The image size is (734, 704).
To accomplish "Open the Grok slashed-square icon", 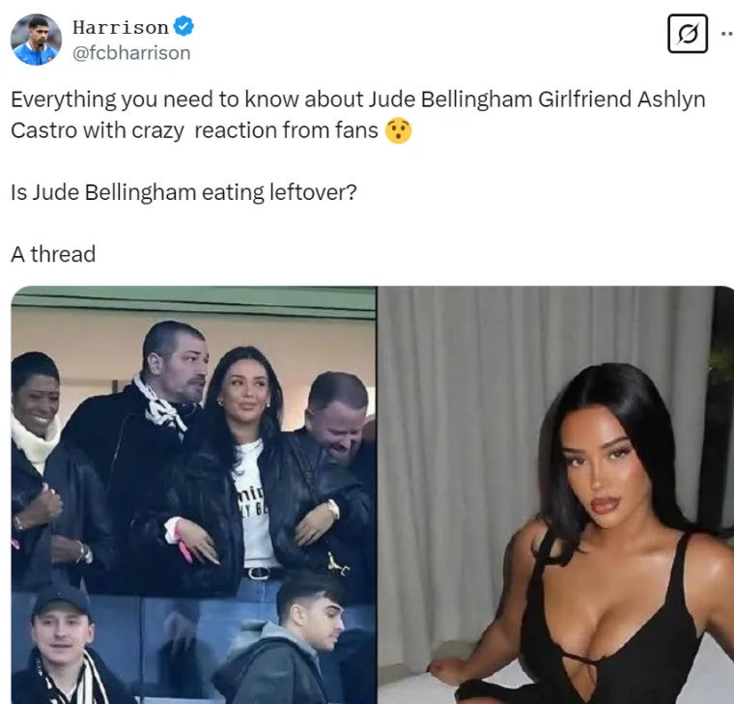I will 688,34.
